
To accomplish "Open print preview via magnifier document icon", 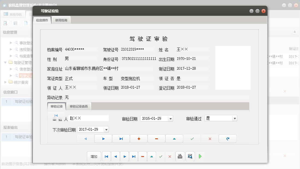I will click(190, 156).
